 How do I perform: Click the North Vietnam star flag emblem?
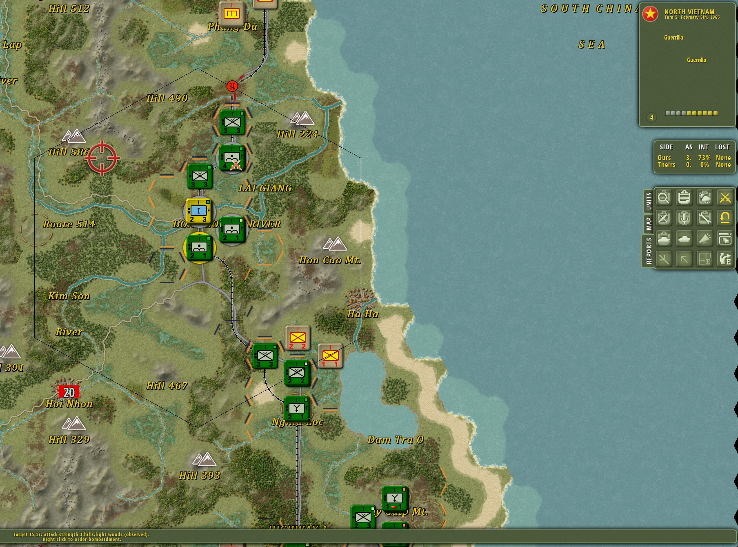click(650, 14)
